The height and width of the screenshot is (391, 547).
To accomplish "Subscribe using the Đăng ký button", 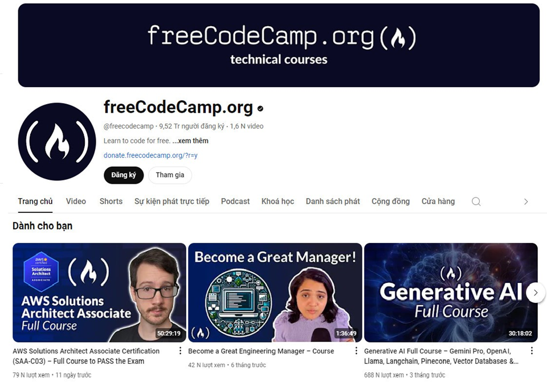I will [x=124, y=175].
